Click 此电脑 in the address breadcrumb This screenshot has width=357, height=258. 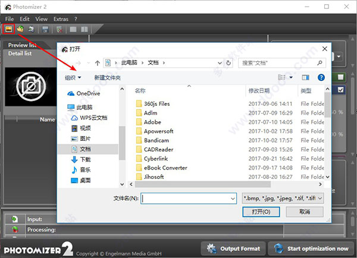pyautogui.click(x=129, y=63)
